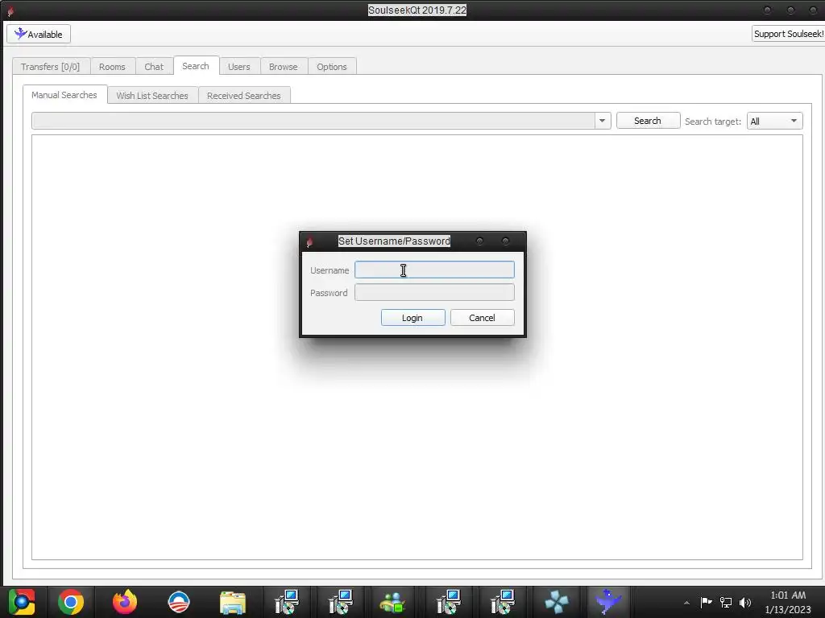This screenshot has width=825, height=618.
Task: Open the PPSSPP icon in taskbar
Action: (x=556, y=602)
